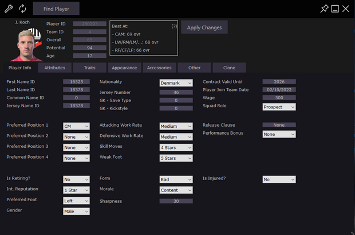The width and height of the screenshot is (355, 235).
Task: Click the Jersey Number input field
Action: click(176, 92)
